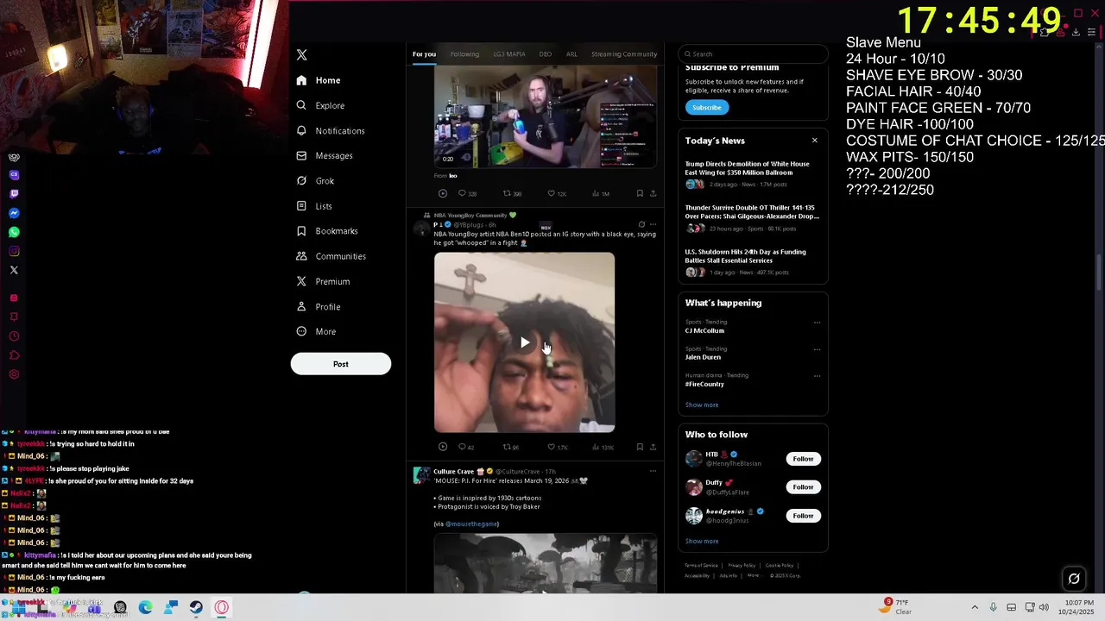Open Profile from the sidebar
Image resolution: width=1105 pixels, height=621 pixels.
[x=319, y=306]
